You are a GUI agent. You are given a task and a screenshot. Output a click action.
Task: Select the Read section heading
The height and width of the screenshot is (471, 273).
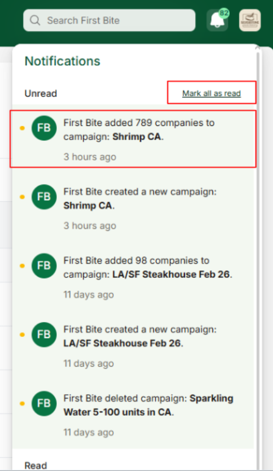pos(36,466)
